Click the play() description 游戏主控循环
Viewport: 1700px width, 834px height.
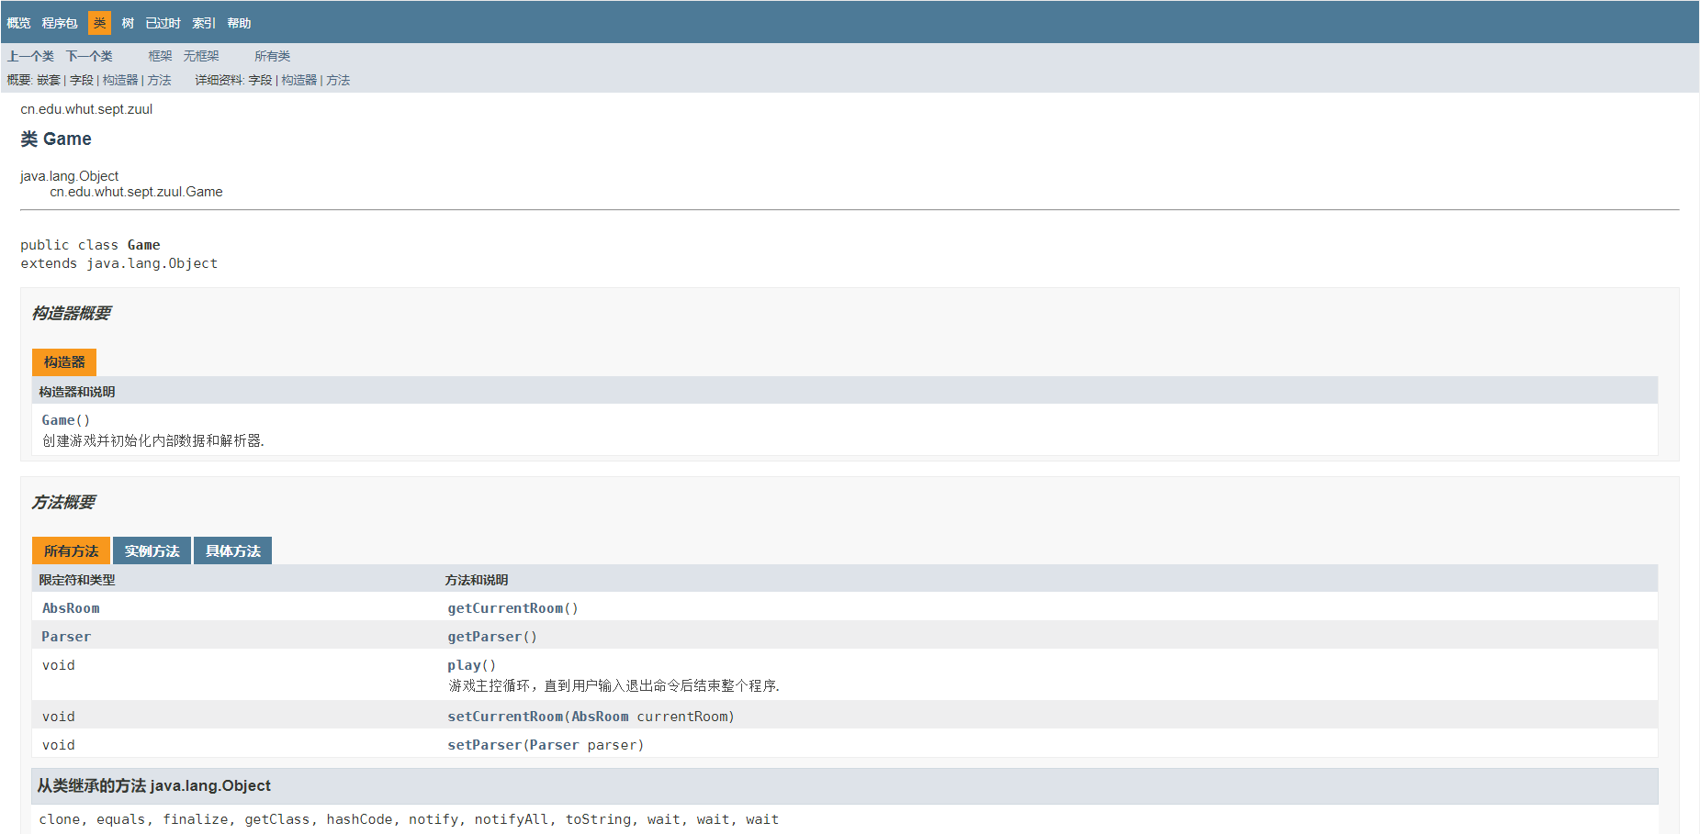(614, 685)
